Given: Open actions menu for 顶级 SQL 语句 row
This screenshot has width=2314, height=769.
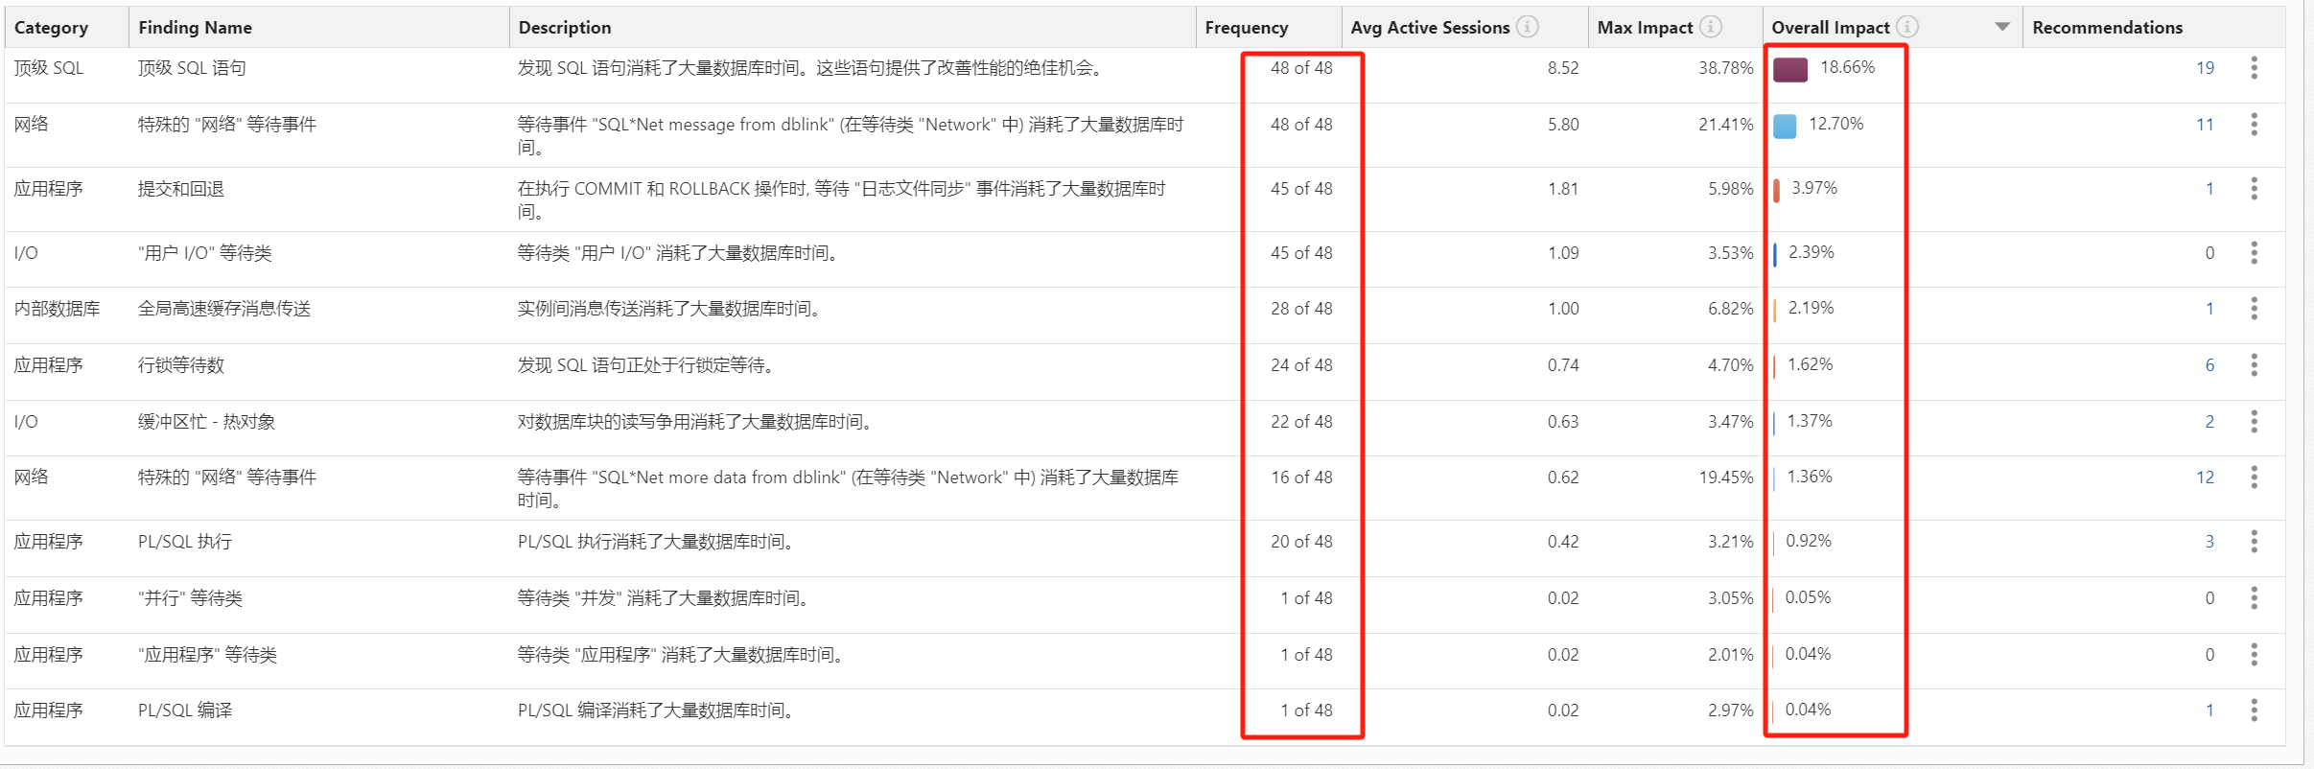Looking at the screenshot, I should coord(2254,67).
